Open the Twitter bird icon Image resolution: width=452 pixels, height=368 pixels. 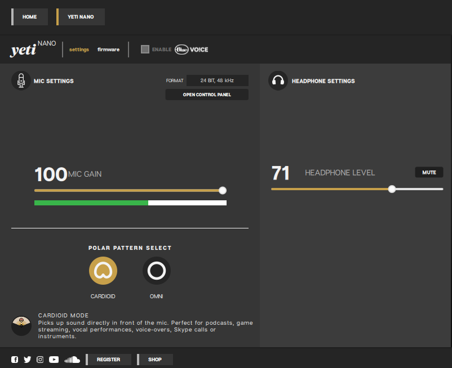pos(28,360)
